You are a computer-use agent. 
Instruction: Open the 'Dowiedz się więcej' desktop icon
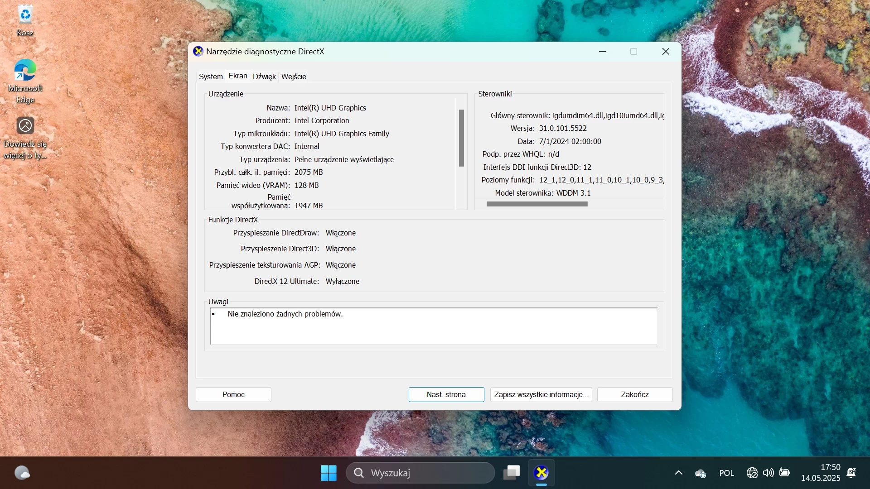[25, 138]
